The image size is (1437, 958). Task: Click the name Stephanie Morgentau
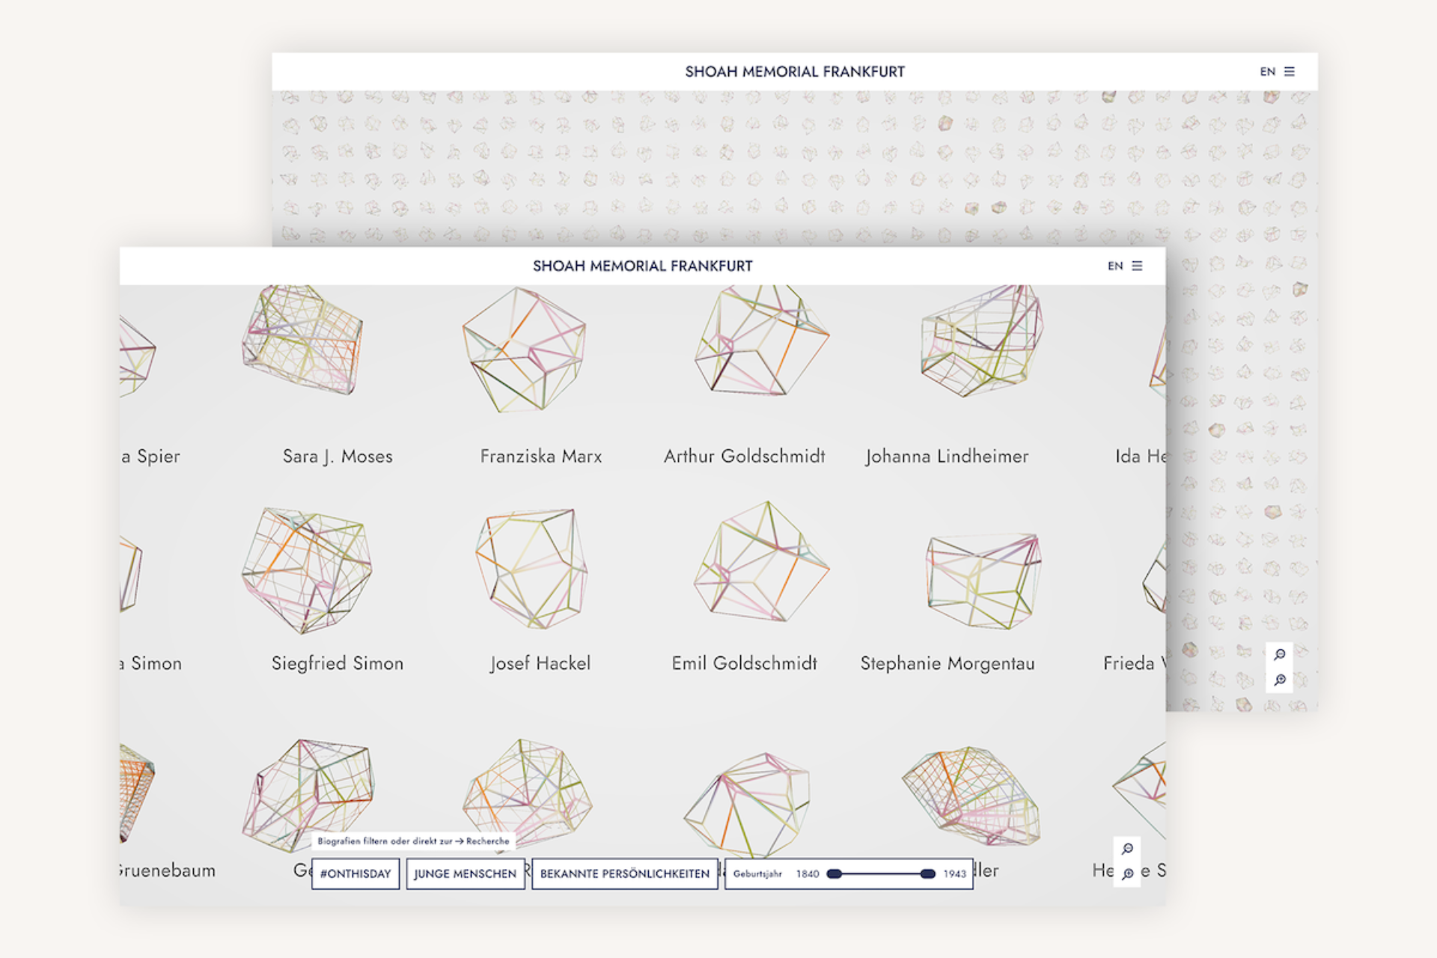(948, 663)
